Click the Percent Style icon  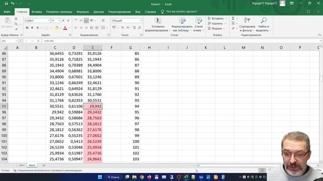123,28
